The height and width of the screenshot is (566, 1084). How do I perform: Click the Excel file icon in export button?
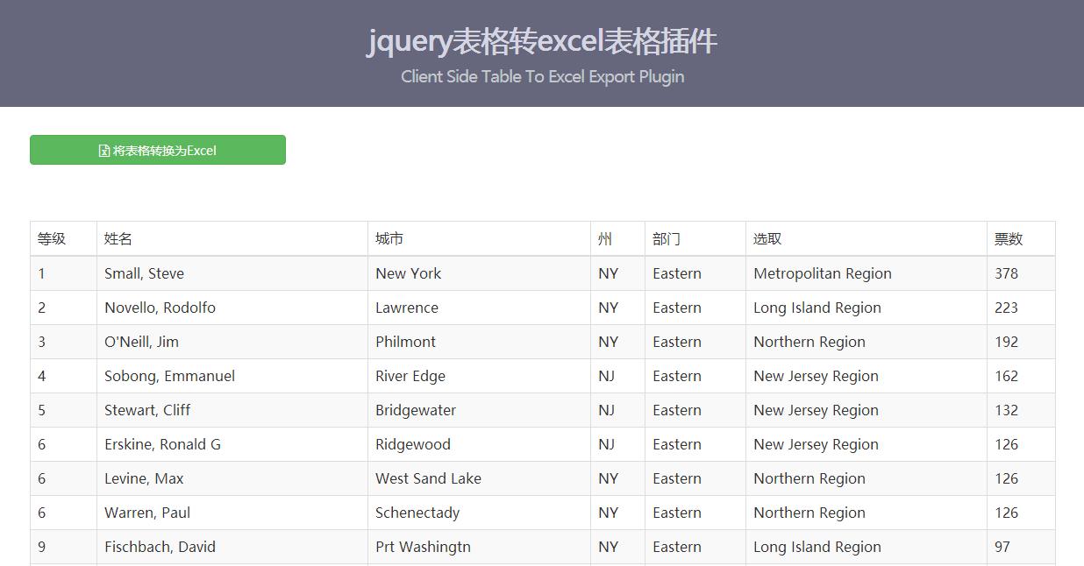coord(104,151)
